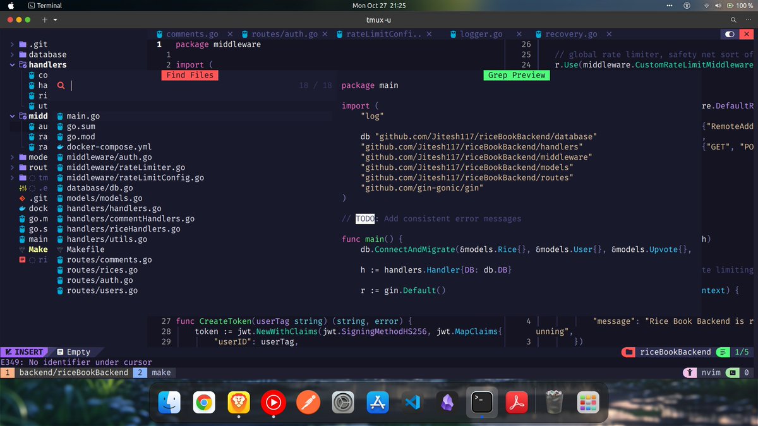
Task: Select tmux window 2 make
Action: point(153,372)
